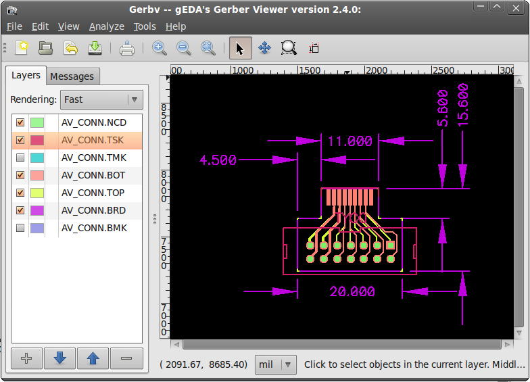530x382 pixels.
Task: Select the Measure tool icon
Action: (314, 48)
